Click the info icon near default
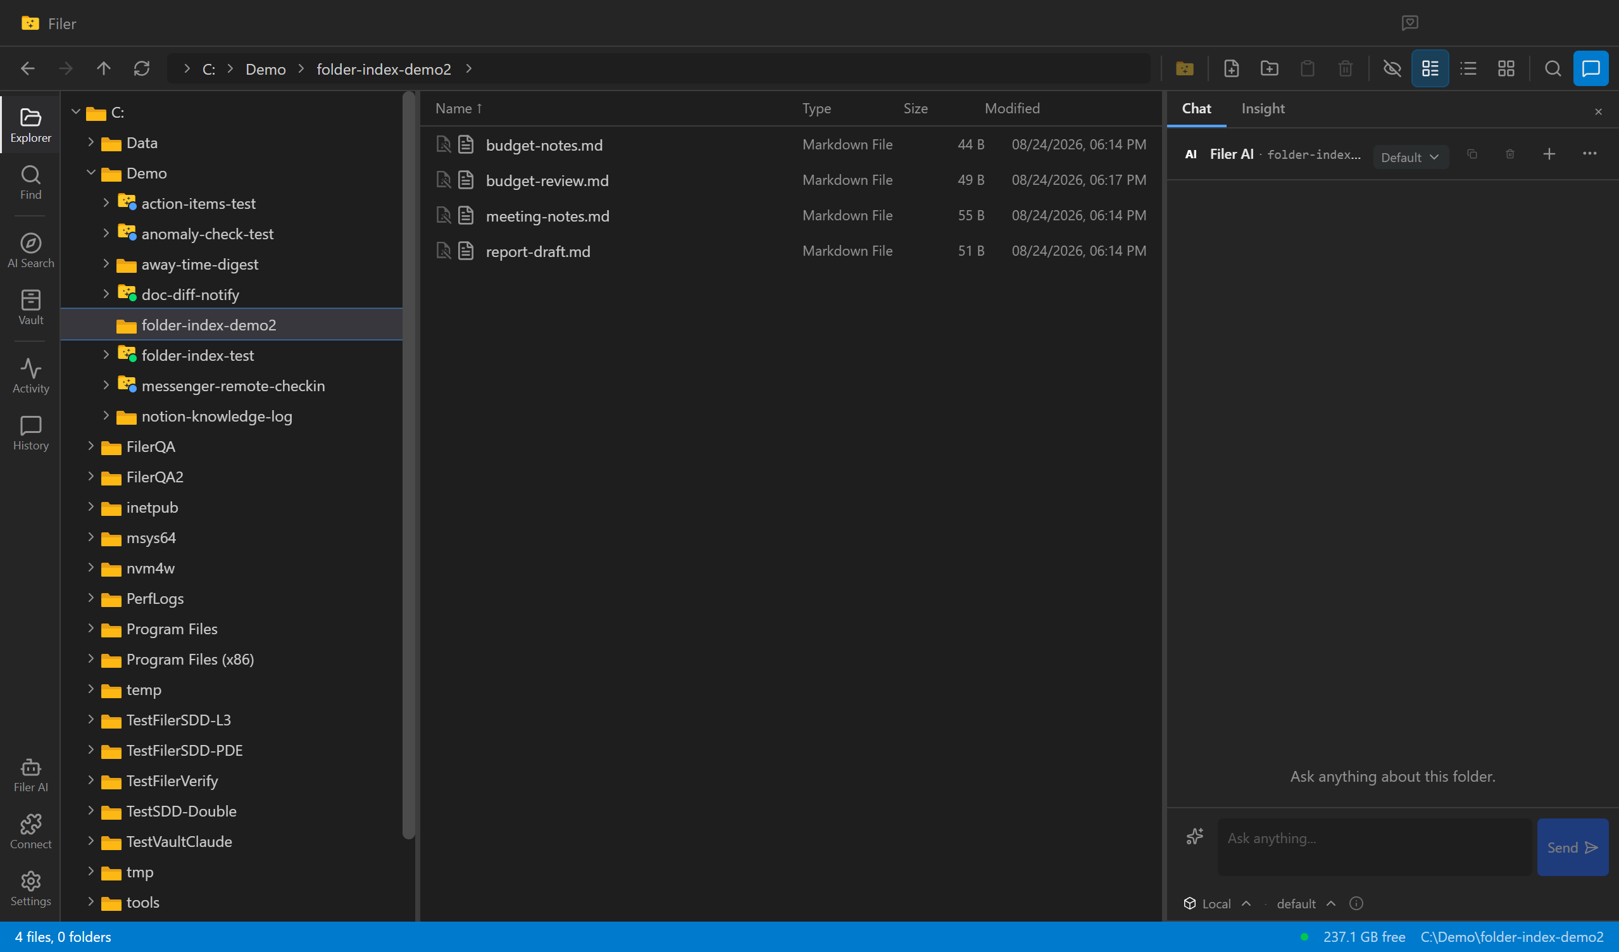The height and width of the screenshot is (952, 1619). [1356, 903]
